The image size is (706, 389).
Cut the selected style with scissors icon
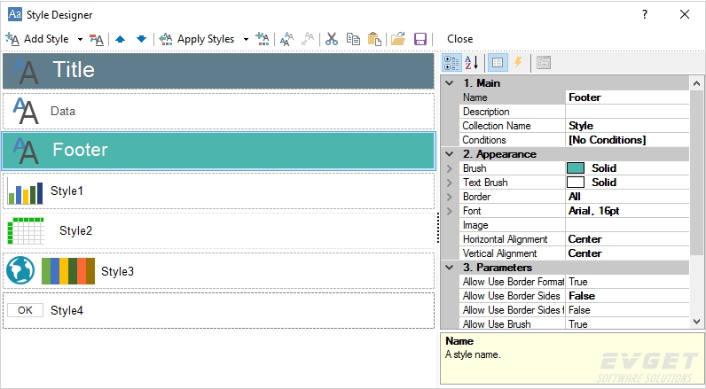pyautogui.click(x=332, y=39)
